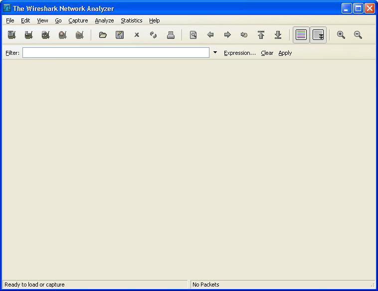This screenshot has width=378, height=291.
Task: Click the Wireshark title bar icon
Action: point(7,8)
